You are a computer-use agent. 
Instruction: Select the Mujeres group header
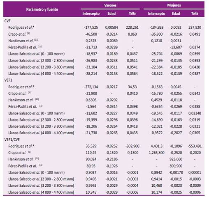(x=174, y=5)
